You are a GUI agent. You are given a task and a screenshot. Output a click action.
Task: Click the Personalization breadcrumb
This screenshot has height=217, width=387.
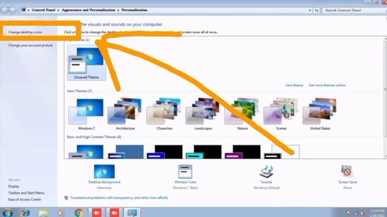[134, 10]
